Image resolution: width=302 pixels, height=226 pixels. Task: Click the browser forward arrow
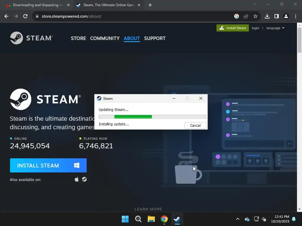16,16
